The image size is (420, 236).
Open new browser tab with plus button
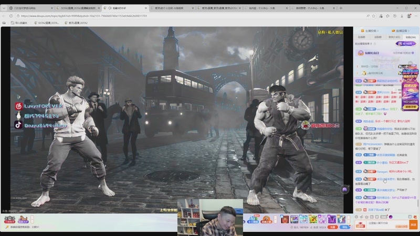(341, 8)
